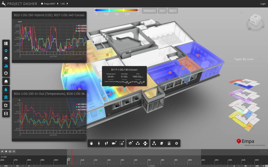Open the Section analysis cube tool

pos(130,143)
